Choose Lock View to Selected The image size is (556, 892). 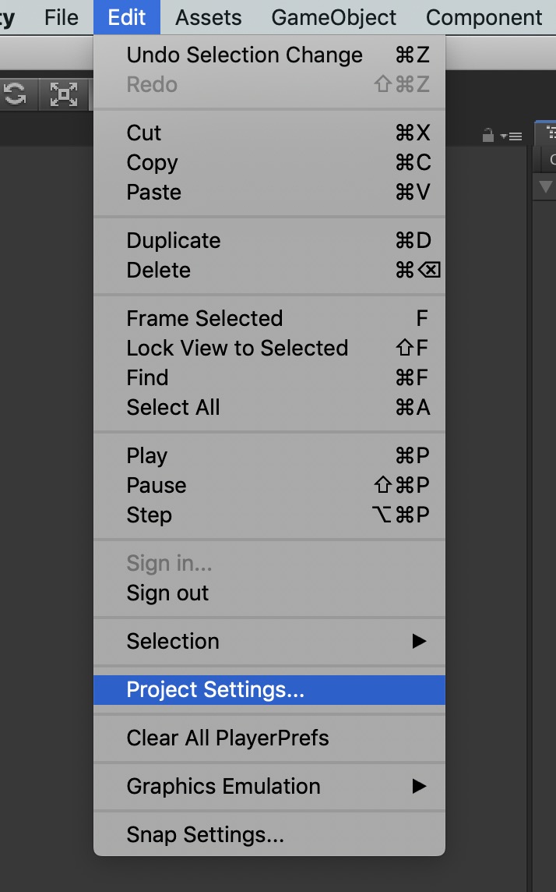coord(237,348)
